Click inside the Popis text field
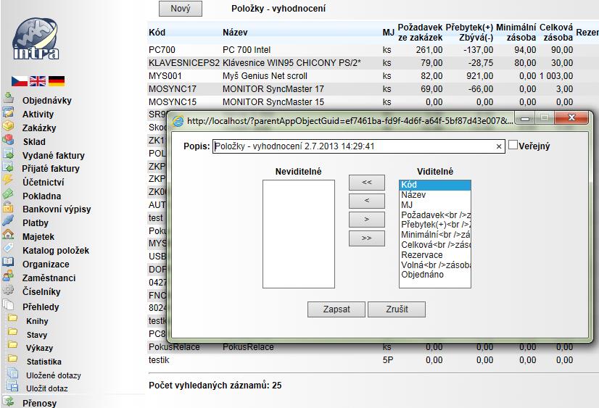 [x=354, y=146]
